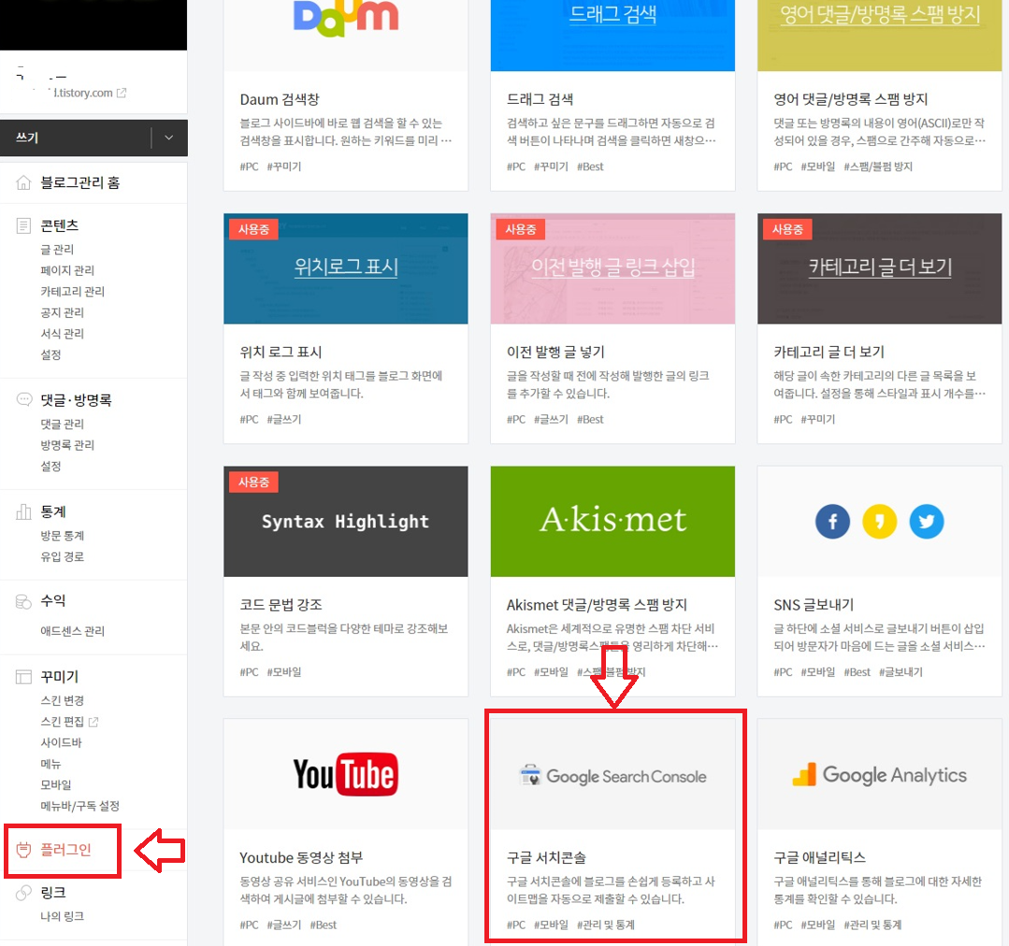Click 사용중 badge on Syntax Highlight card

coord(253,482)
